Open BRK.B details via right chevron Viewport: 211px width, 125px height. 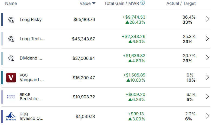click(207, 96)
